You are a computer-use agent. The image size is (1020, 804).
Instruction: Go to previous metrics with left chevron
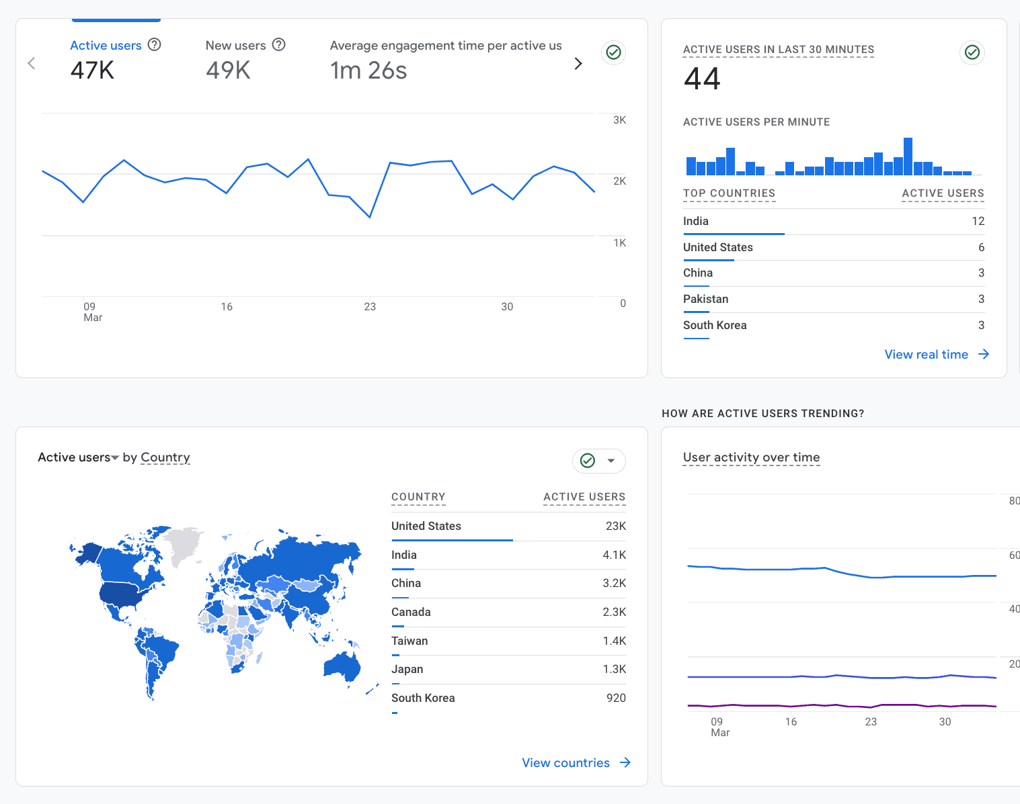coord(31,63)
